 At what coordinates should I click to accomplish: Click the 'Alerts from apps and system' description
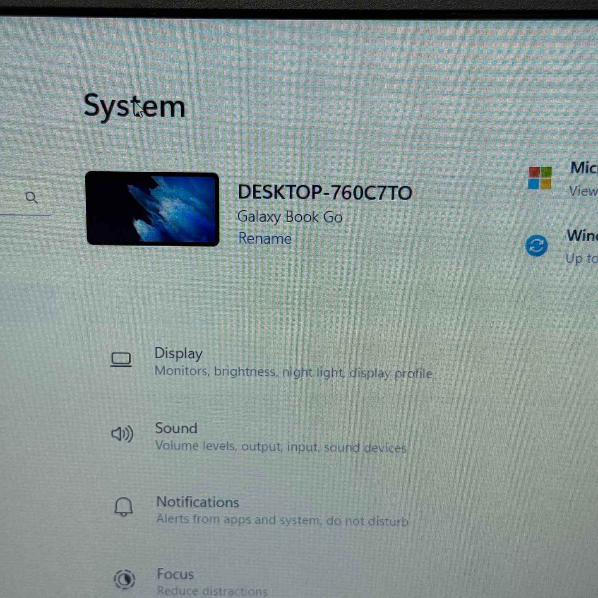point(282,520)
